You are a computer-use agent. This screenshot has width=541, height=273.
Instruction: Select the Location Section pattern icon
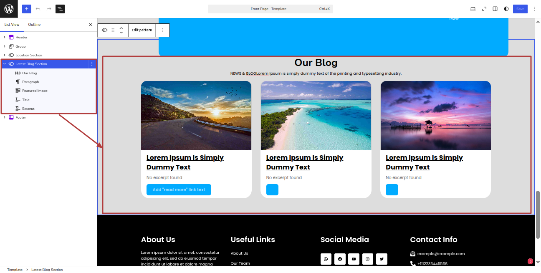(x=11, y=55)
